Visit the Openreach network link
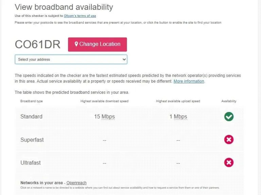Image resolution: width=261 pixels, height=195 pixels. [x=76, y=183]
